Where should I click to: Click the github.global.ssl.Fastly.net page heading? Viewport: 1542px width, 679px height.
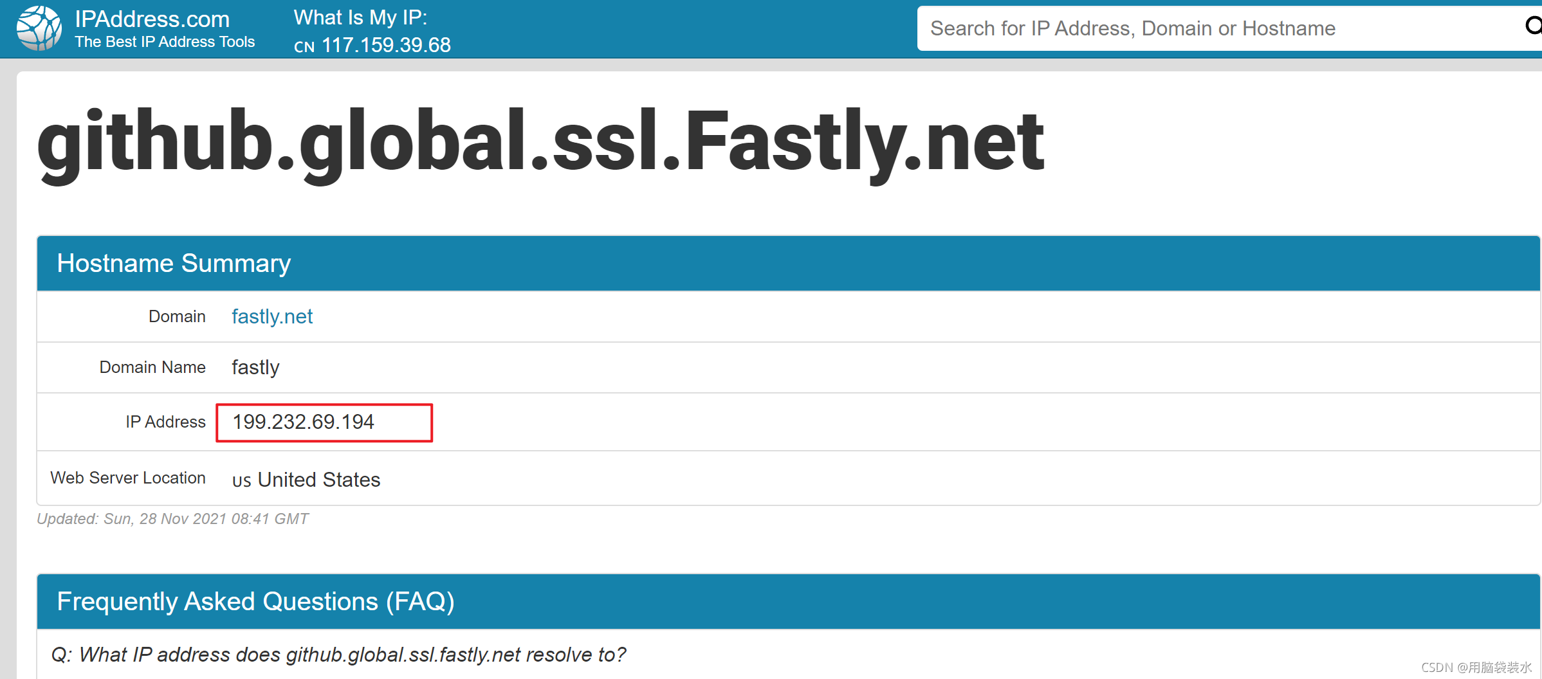540,141
